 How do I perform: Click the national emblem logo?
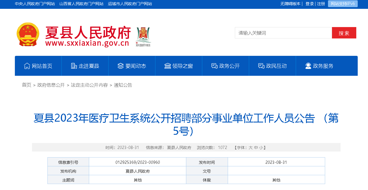point(28,34)
